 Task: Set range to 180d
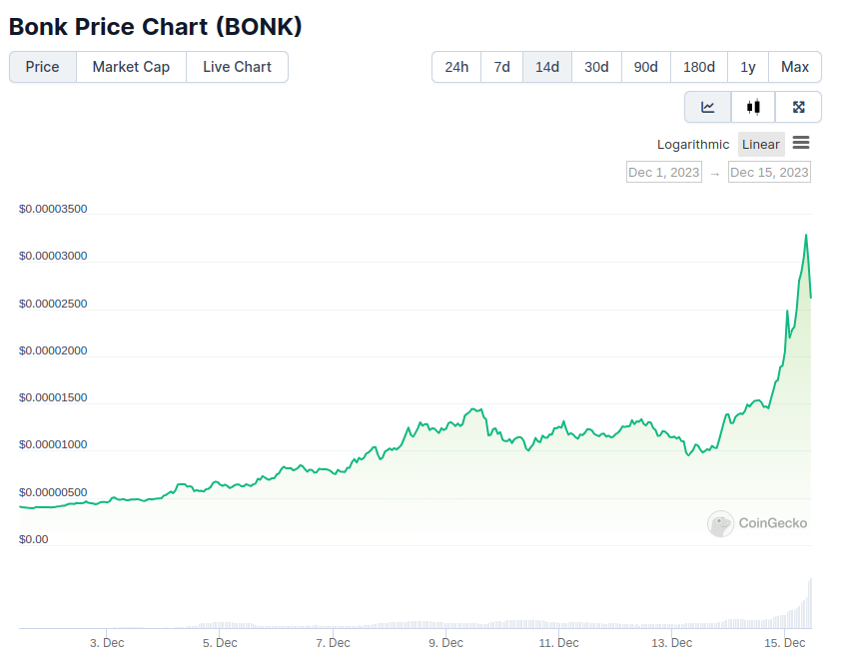pos(699,67)
